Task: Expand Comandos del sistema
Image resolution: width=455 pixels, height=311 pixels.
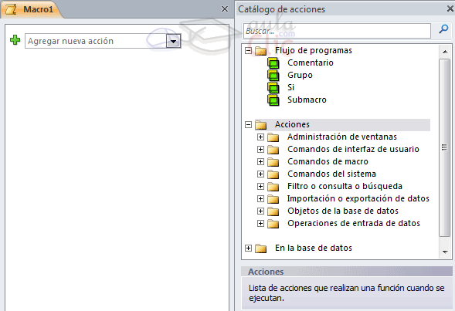Action: [260, 174]
